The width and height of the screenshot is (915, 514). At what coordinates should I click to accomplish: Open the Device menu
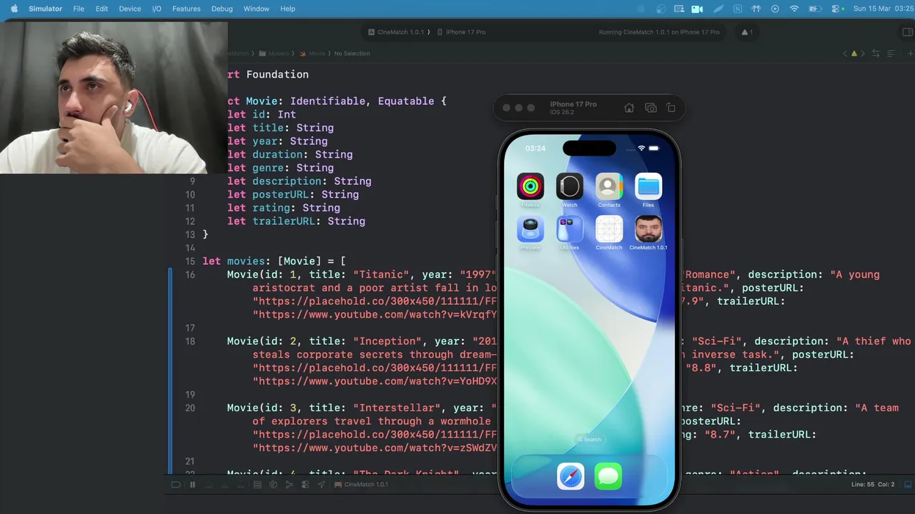[x=129, y=9]
